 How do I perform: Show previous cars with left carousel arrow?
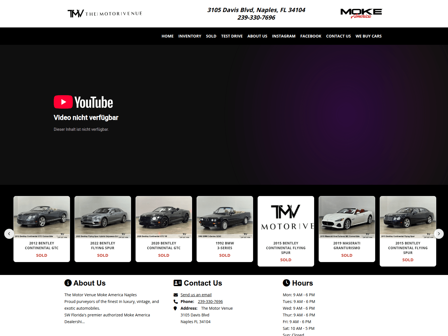[x=9, y=234]
